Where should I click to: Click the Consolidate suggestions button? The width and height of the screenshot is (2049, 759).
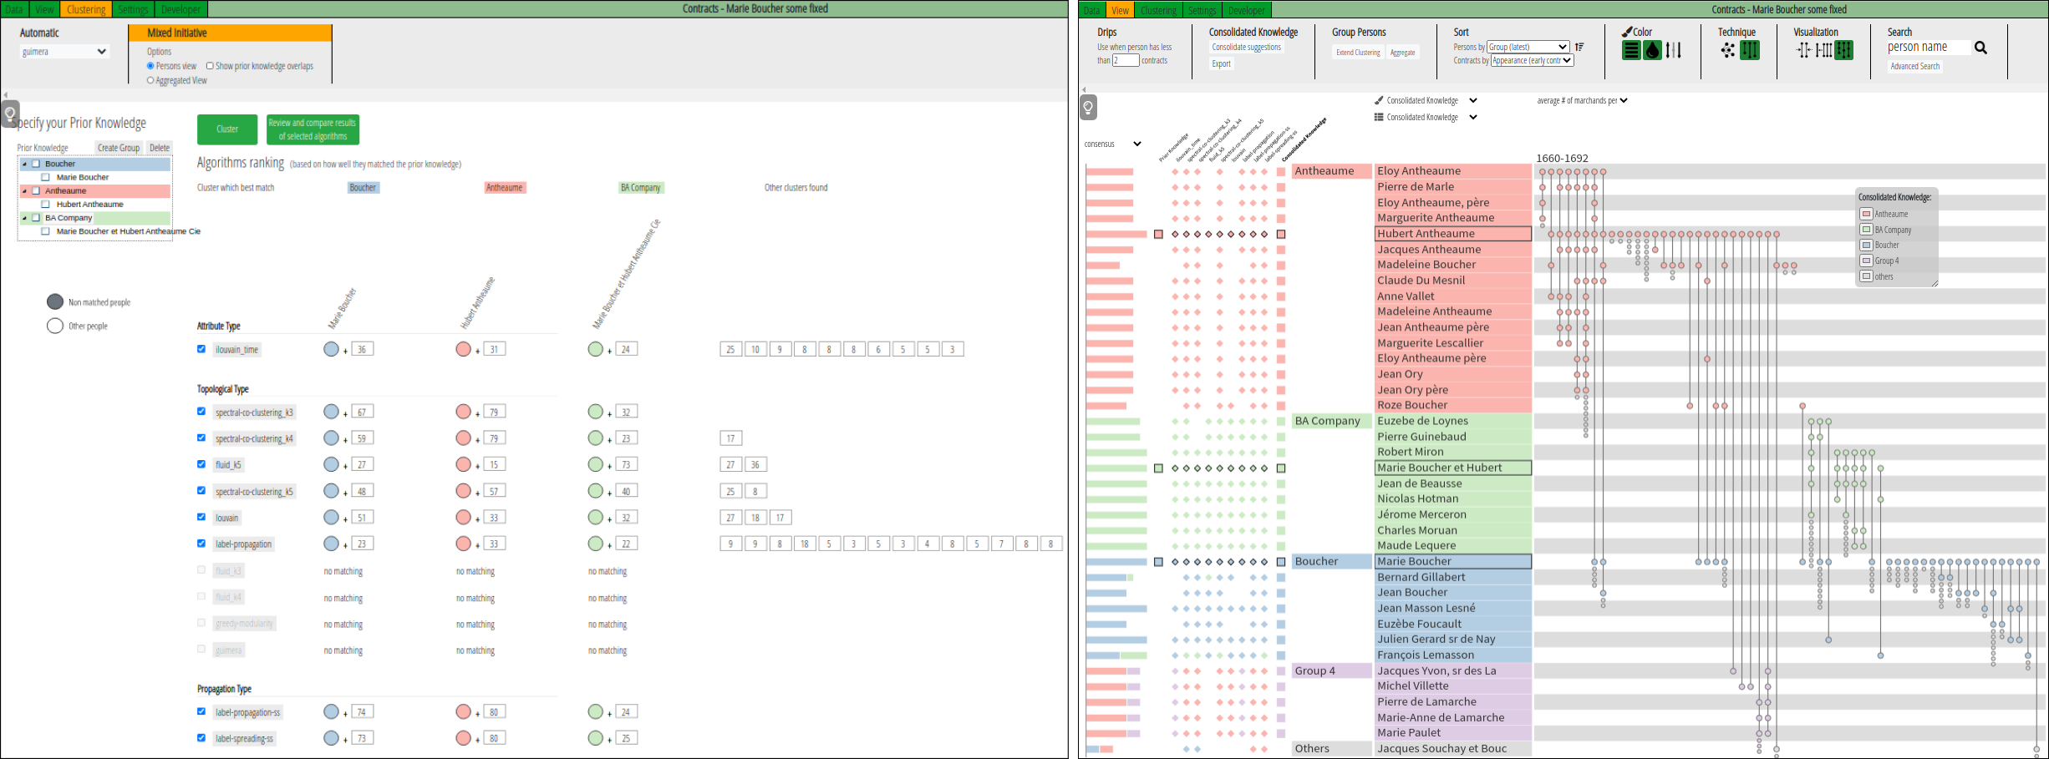(1246, 48)
